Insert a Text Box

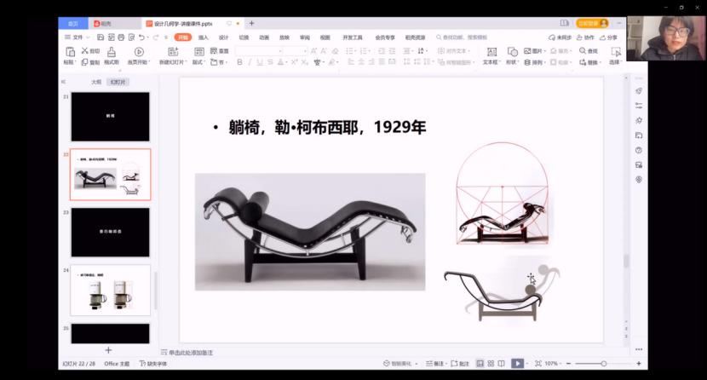click(x=491, y=52)
